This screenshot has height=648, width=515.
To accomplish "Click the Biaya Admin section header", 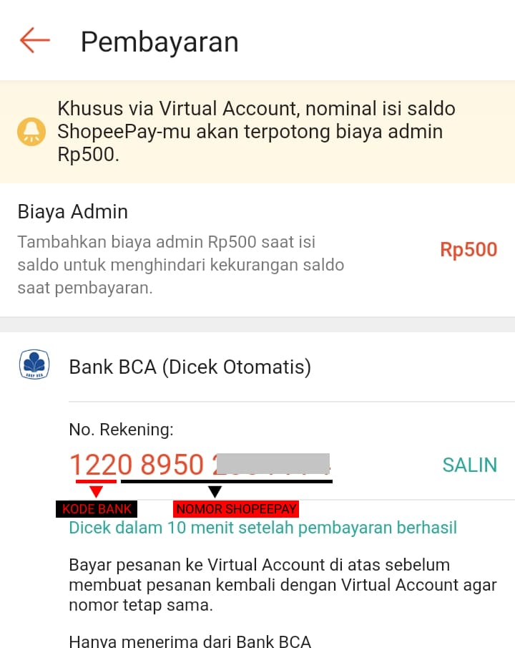I will (72, 211).
